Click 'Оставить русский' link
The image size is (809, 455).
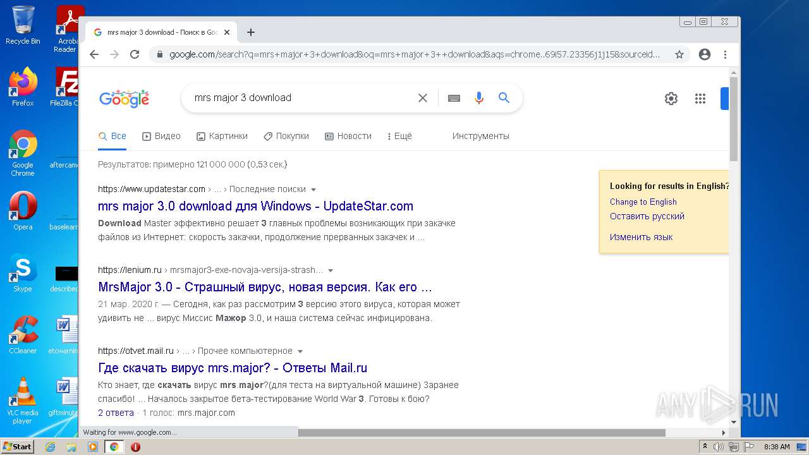pyautogui.click(x=647, y=216)
